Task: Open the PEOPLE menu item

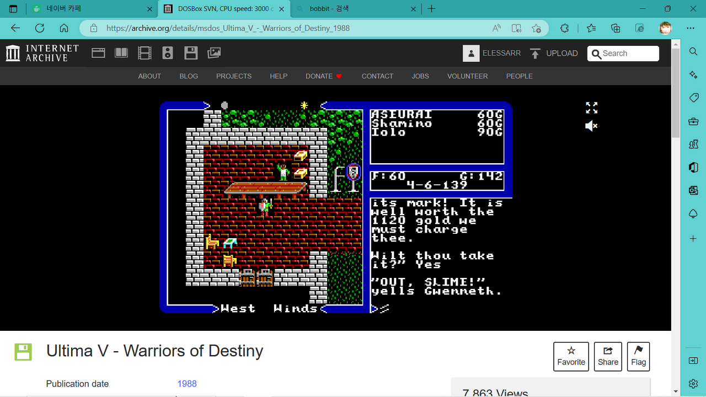Action: point(520,76)
